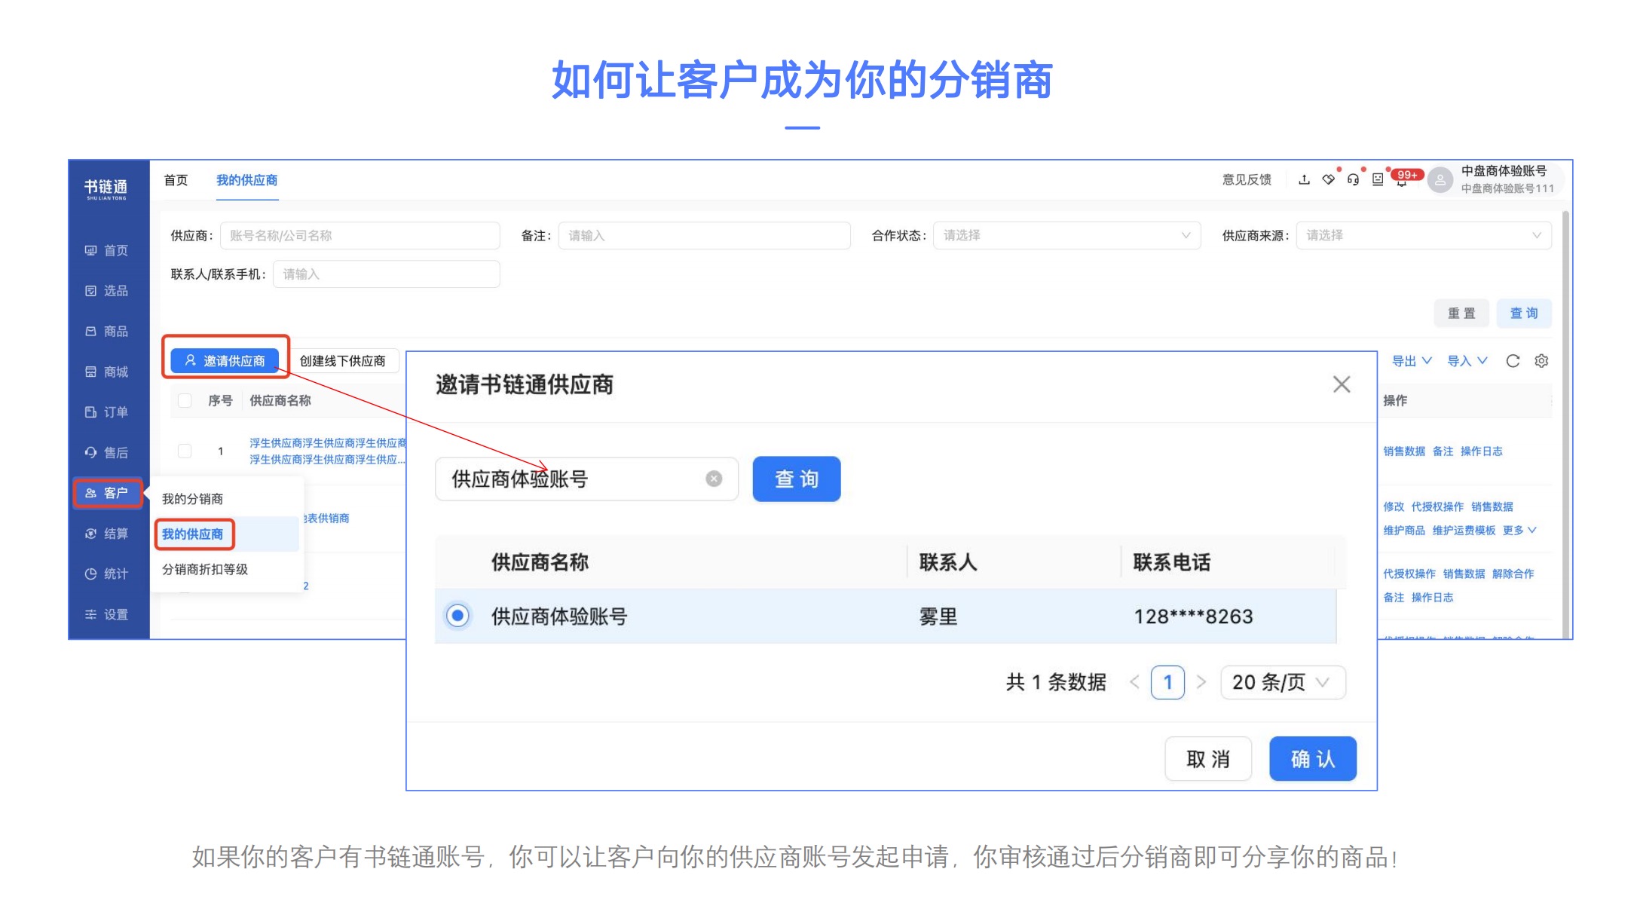
Task: Click the user avatar icon
Action: pyautogui.click(x=1440, y=180)
